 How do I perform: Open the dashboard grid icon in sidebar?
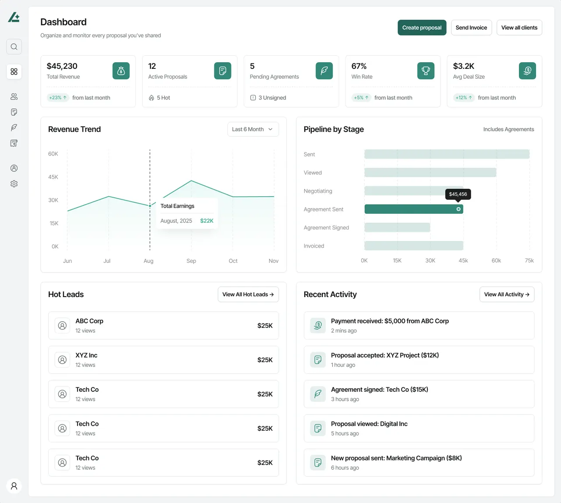[x=14, y=71]
